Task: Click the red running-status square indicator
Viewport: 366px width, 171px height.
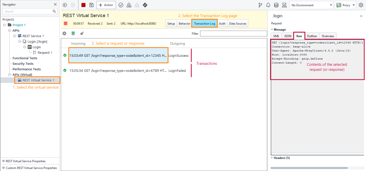Action: [x=65, y=23]
